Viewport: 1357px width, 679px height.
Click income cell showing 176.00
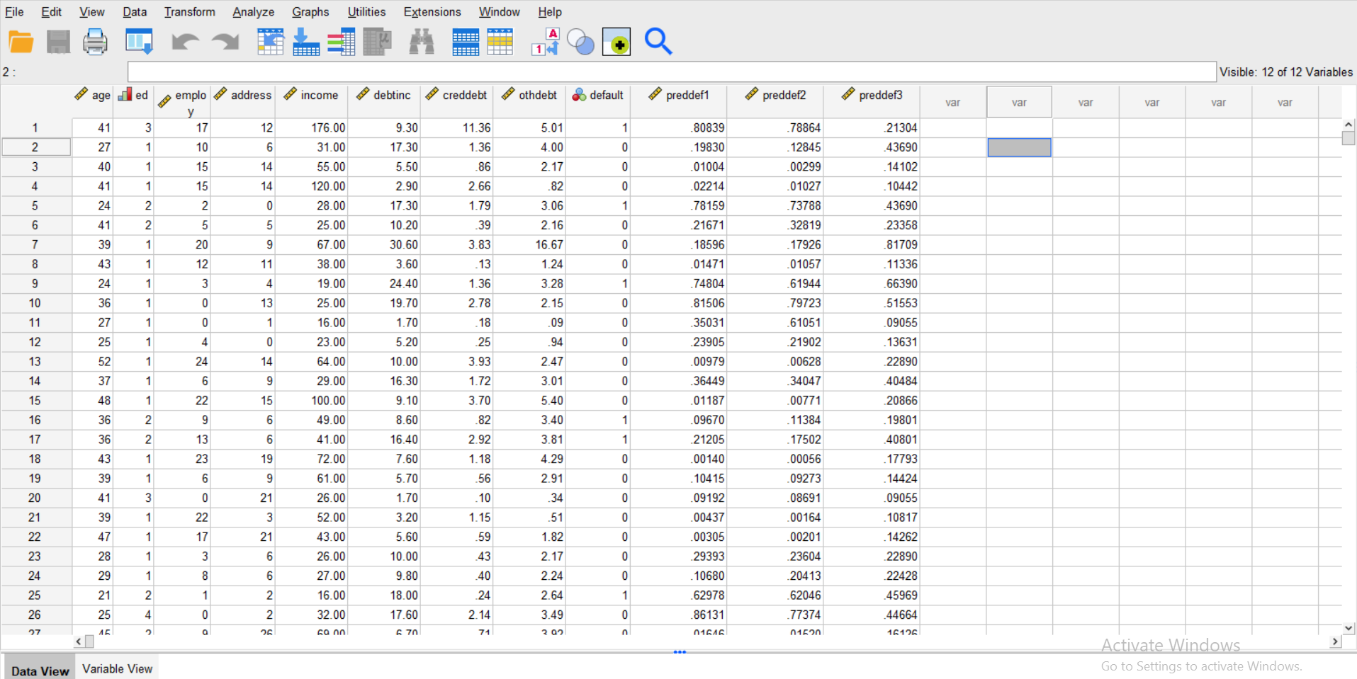click(312, 128)
